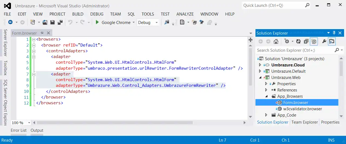Viewport: 346px width, 144px height.
Task: Start debugging with the green play icon
Action: pos(97,22)
